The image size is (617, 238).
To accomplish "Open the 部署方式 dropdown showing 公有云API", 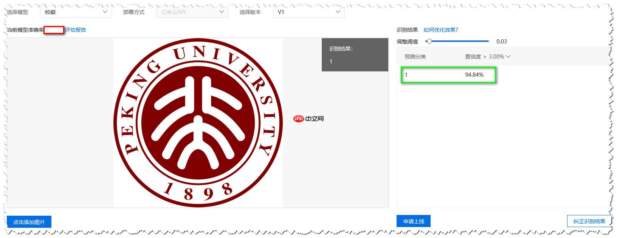I will pyautogui.click(x=192, y=12).
